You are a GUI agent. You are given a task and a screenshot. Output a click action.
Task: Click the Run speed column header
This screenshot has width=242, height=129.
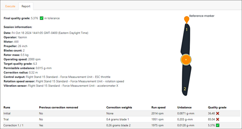tap(159, 107)
